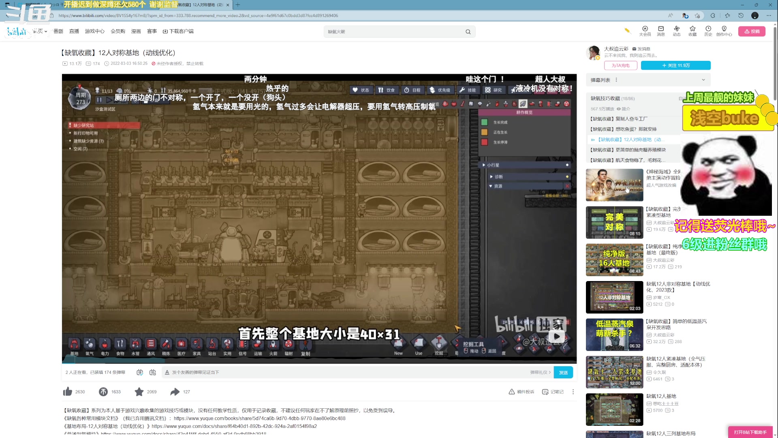Open danmaku display settings icon
This screenshot has height=438, width=778.
[x=153, y=372]
